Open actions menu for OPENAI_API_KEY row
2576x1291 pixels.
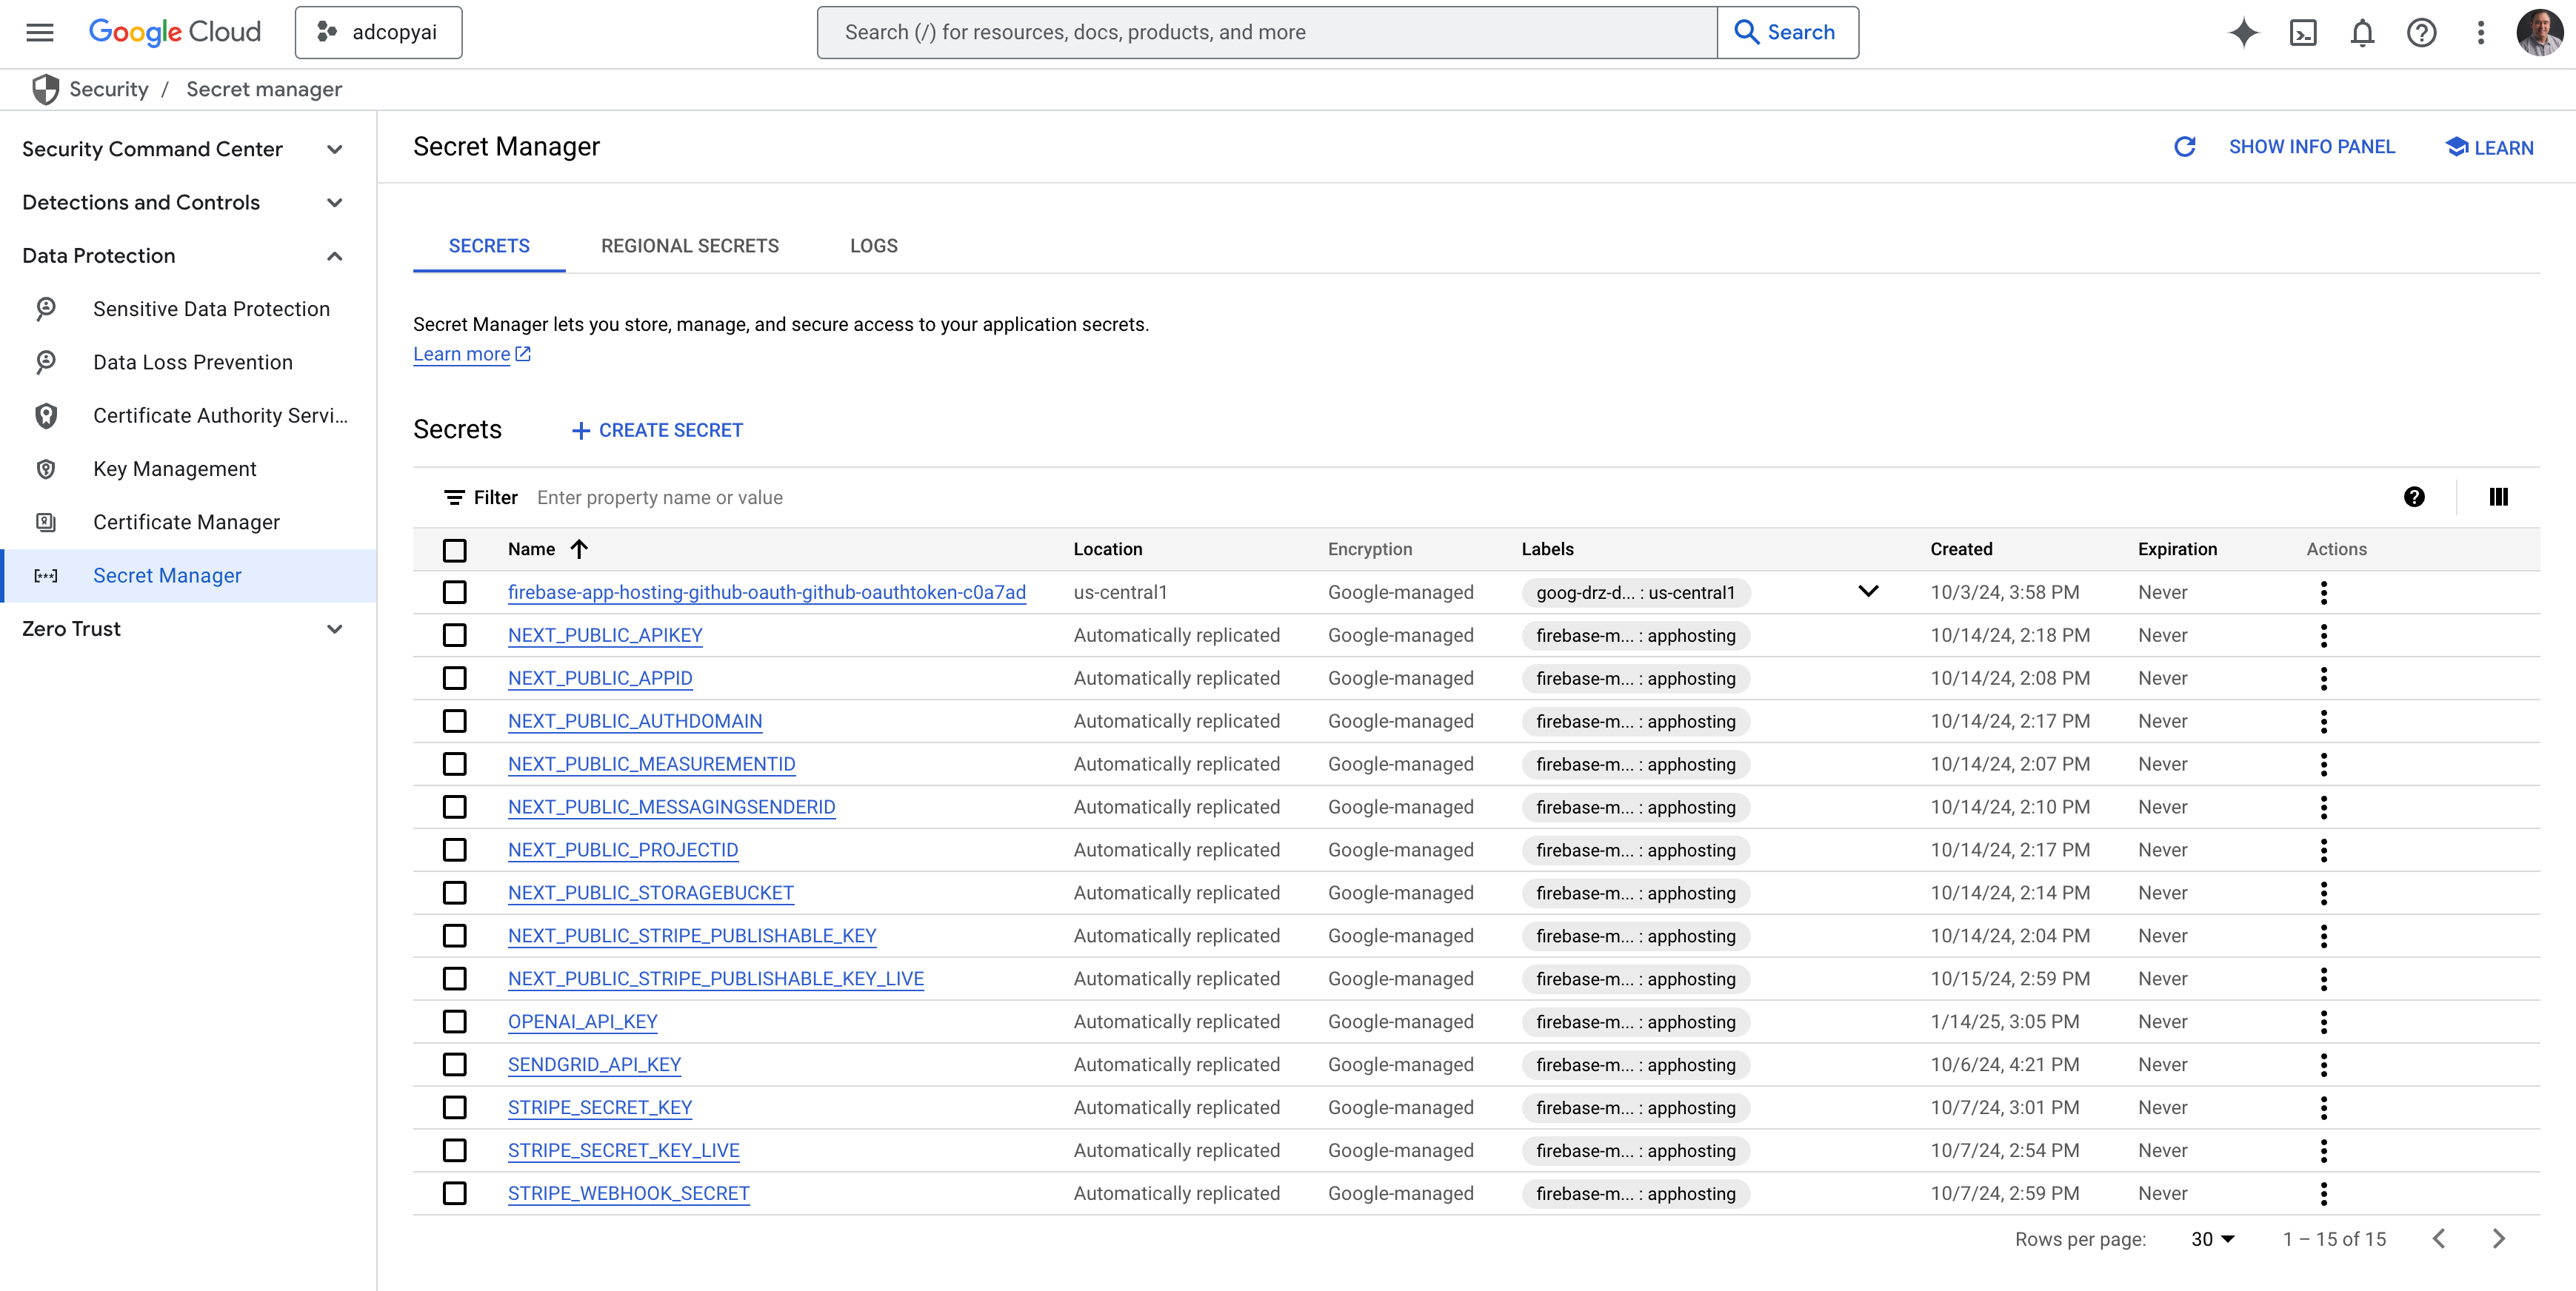tap(2323, 1022)
